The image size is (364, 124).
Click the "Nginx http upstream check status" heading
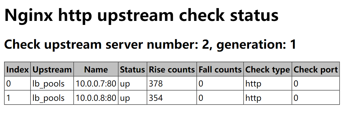141,15
